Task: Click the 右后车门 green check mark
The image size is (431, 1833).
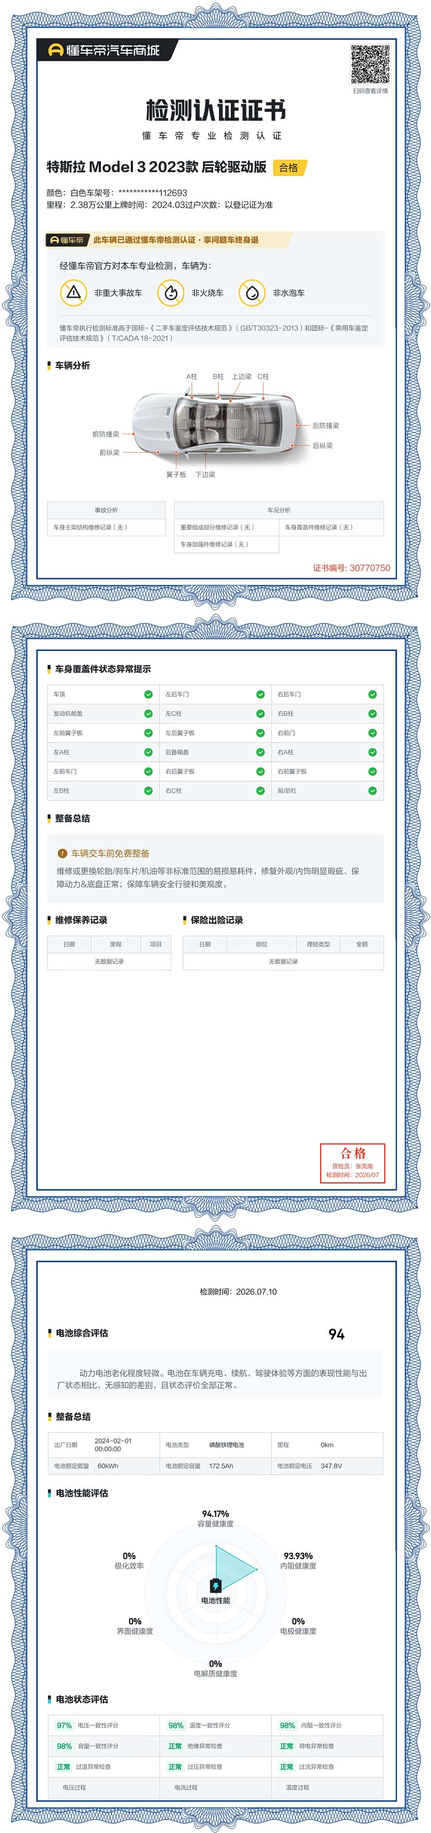Action: (372, 695)
